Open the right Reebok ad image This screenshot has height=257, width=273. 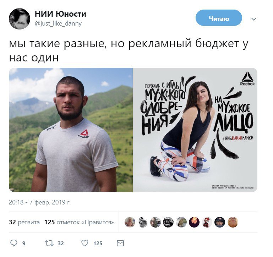click(x=195, y=130)
